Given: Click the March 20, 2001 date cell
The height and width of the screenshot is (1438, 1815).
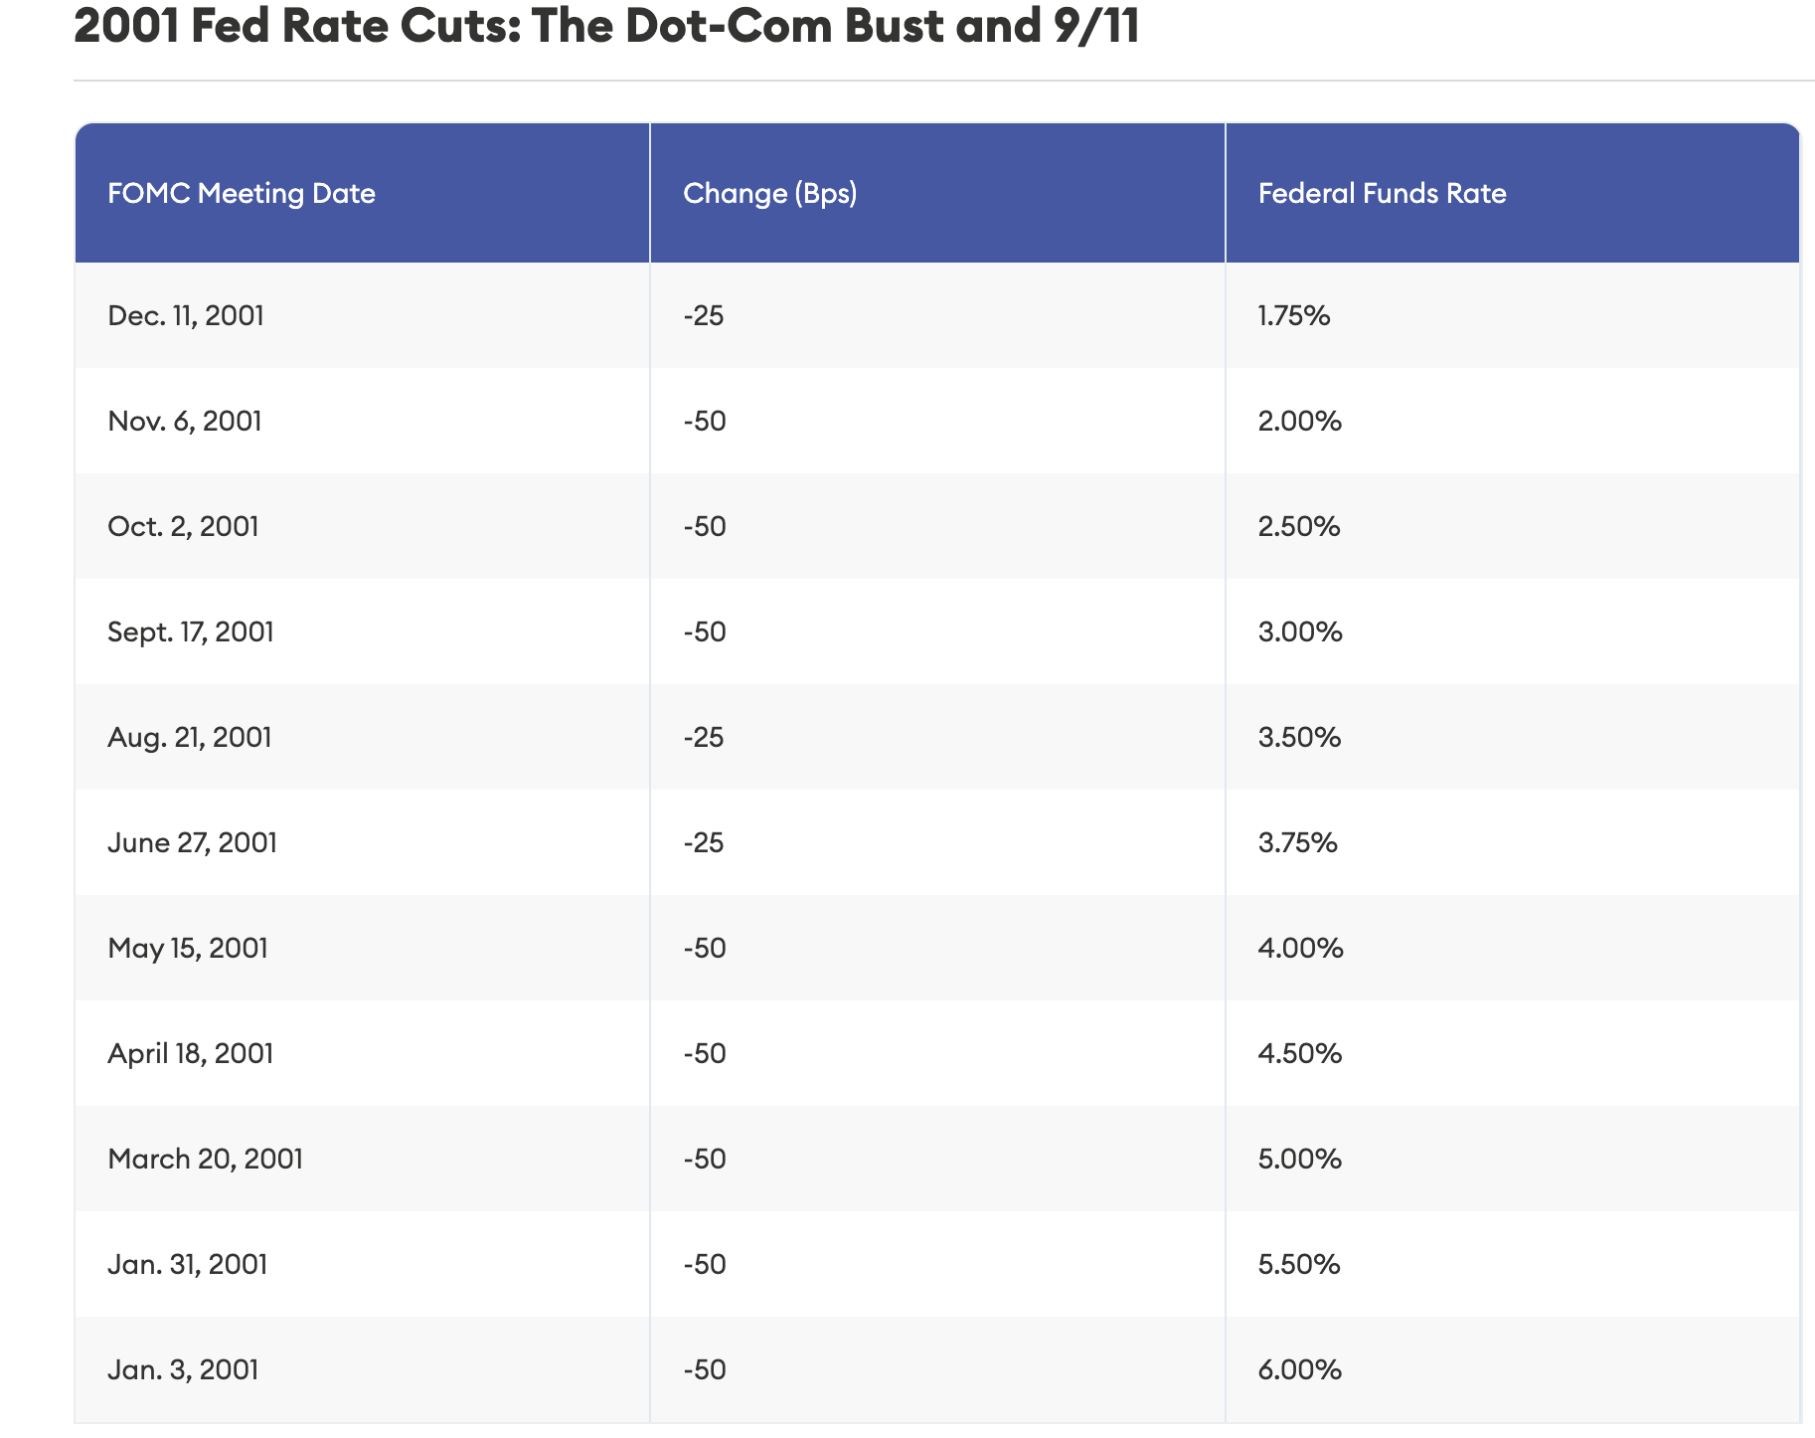Looking at the screenshot, I should click(x=205, y=1160).
